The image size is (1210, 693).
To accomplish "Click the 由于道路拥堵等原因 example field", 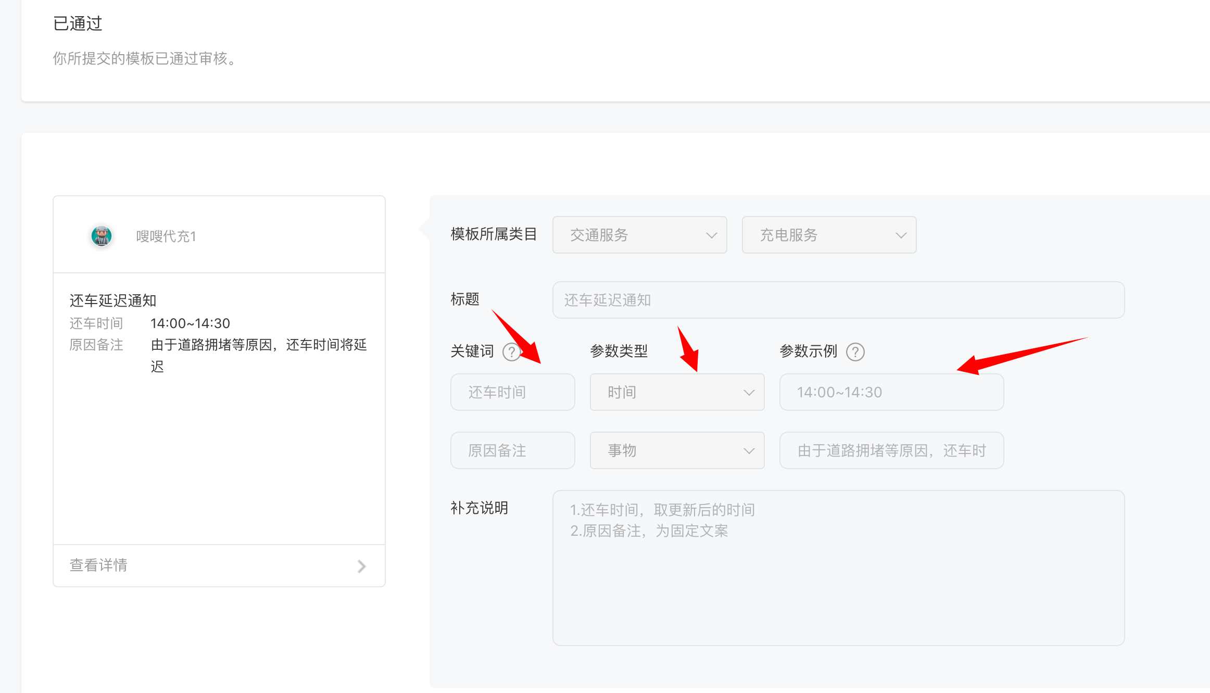I will click(891, 450).
